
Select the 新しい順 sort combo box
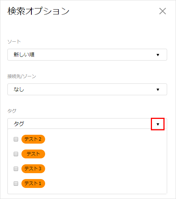(x=87, y=55)
